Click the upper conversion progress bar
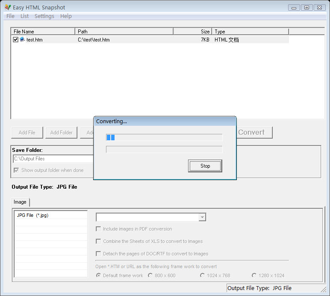The height and width of the screenshot is (296, 330). [x=164, y=137]
